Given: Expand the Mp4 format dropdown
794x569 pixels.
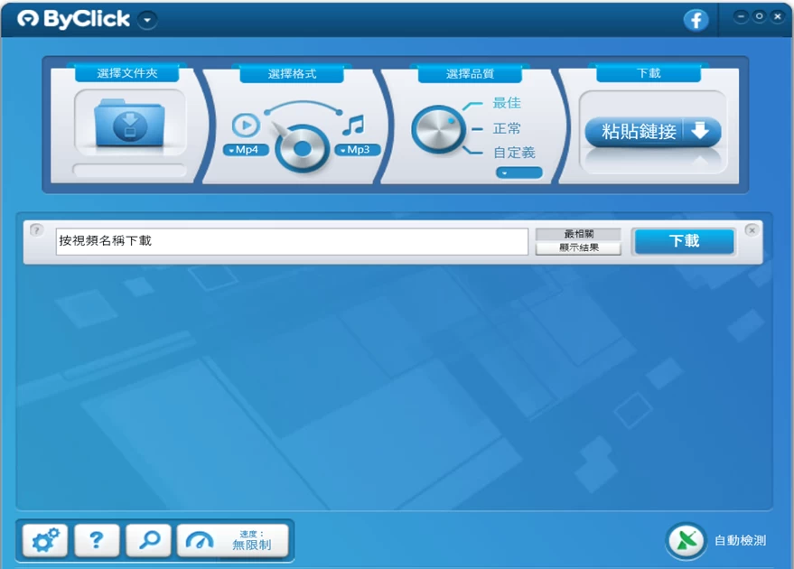Looking at the screenshot, I should (246, 150).
